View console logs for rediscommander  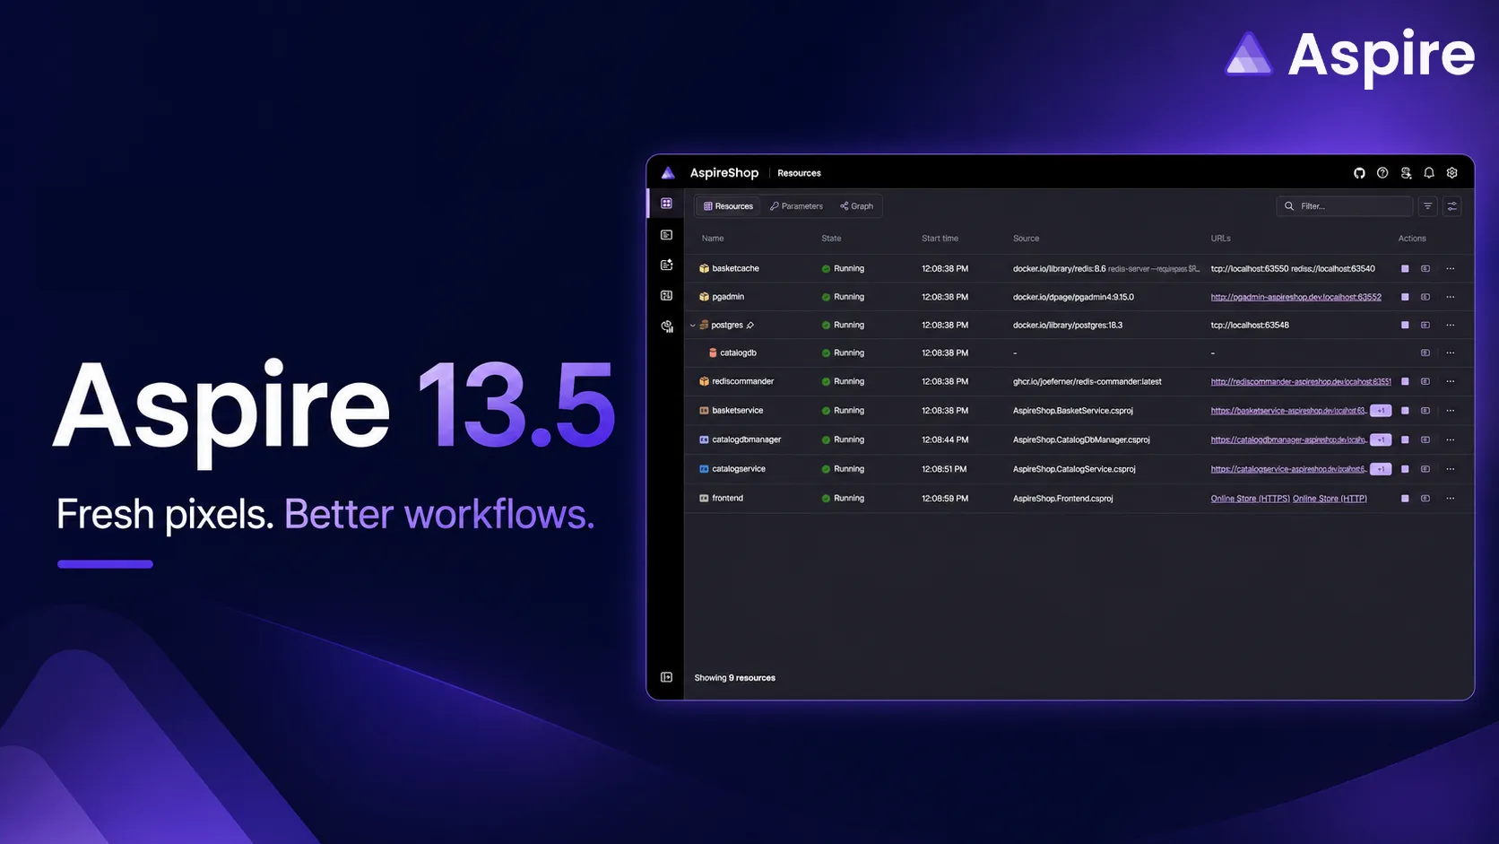(x=1425, y=381)
